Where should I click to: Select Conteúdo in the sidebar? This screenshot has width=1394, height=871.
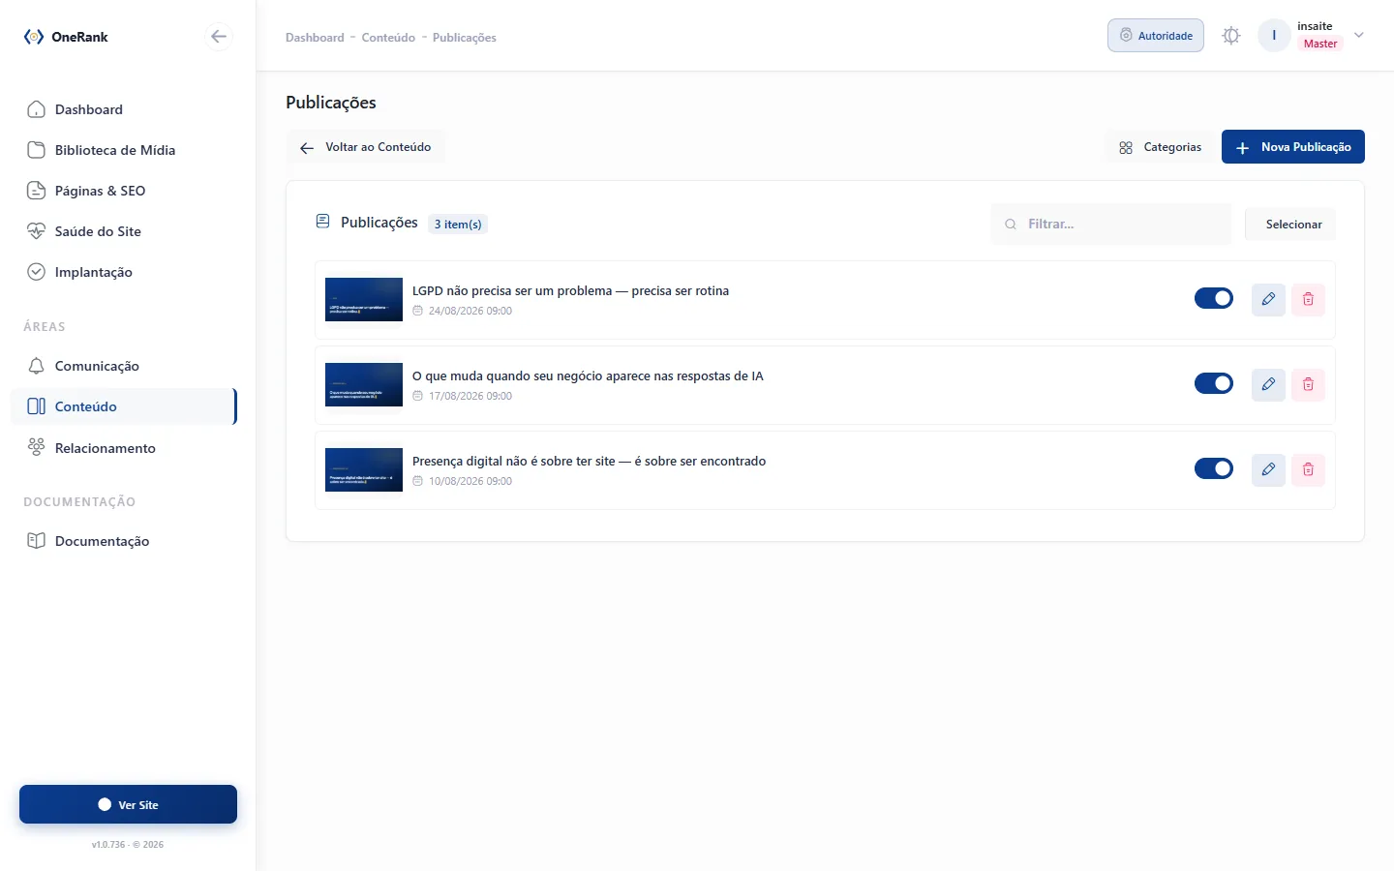click(x=124, y=406)
